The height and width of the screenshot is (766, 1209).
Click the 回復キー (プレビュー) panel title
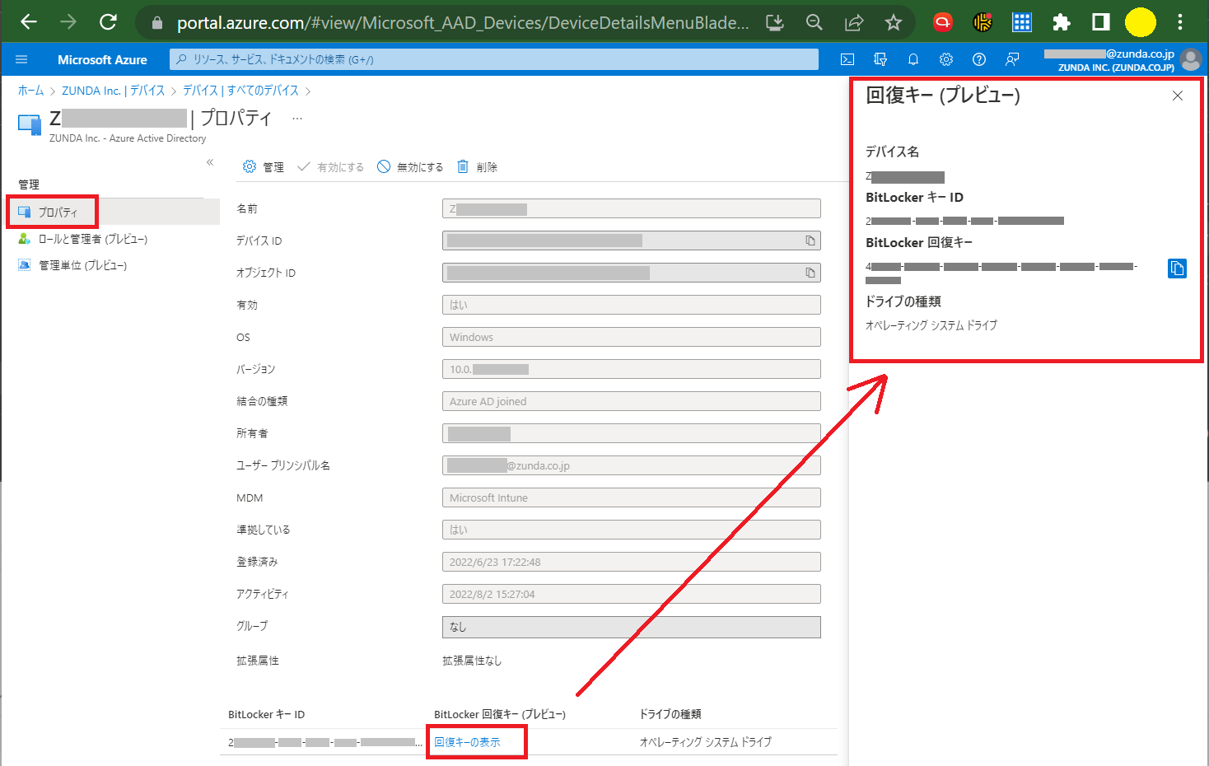click(x=943, y=96)
